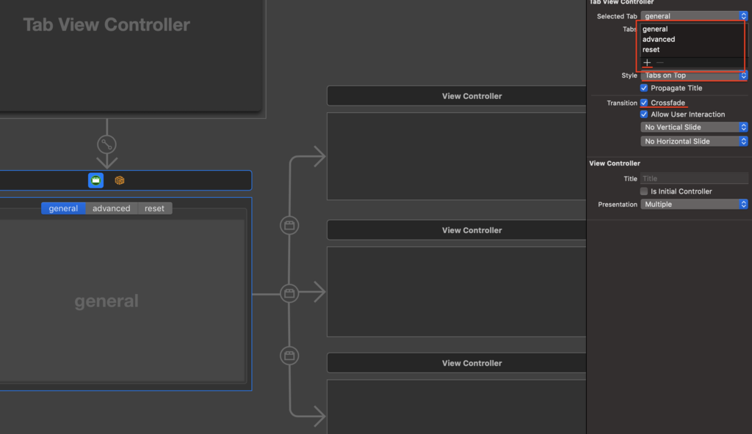
Task: Open the Presentation dropdown set to Multiple
Action: click(694, 204)
